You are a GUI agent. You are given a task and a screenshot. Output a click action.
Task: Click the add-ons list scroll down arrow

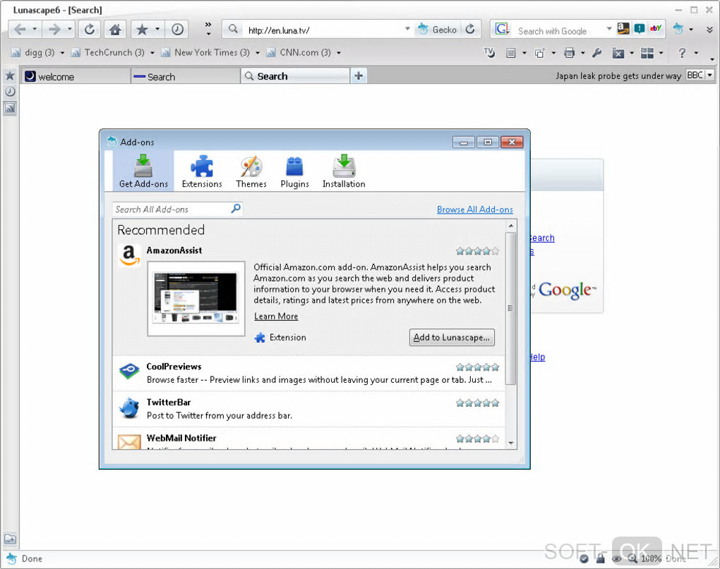tap(510, 443)
